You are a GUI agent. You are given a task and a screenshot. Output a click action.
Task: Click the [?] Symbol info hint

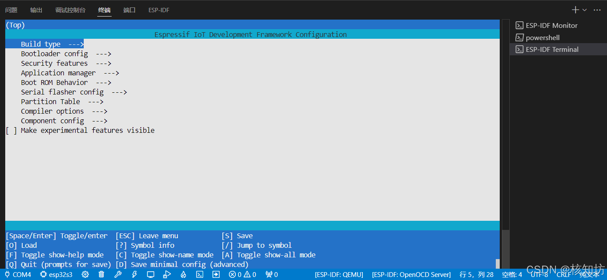click(145, 245)
